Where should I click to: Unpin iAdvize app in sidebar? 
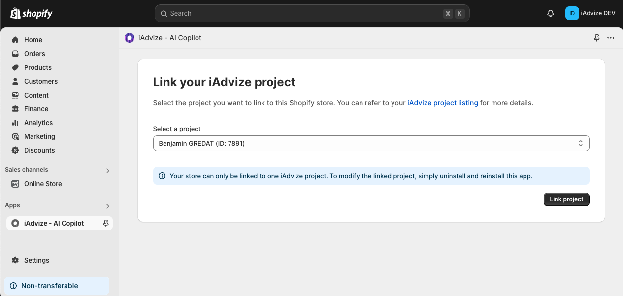tap(105, 223)
